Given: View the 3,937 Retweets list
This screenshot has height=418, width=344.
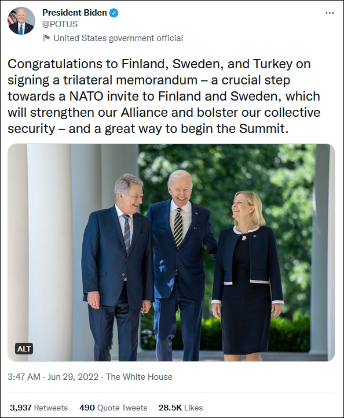Looking at the screenshot, I should pos(39,408).
